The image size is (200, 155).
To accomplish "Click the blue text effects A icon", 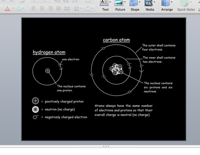I will [x=19, y=8].
